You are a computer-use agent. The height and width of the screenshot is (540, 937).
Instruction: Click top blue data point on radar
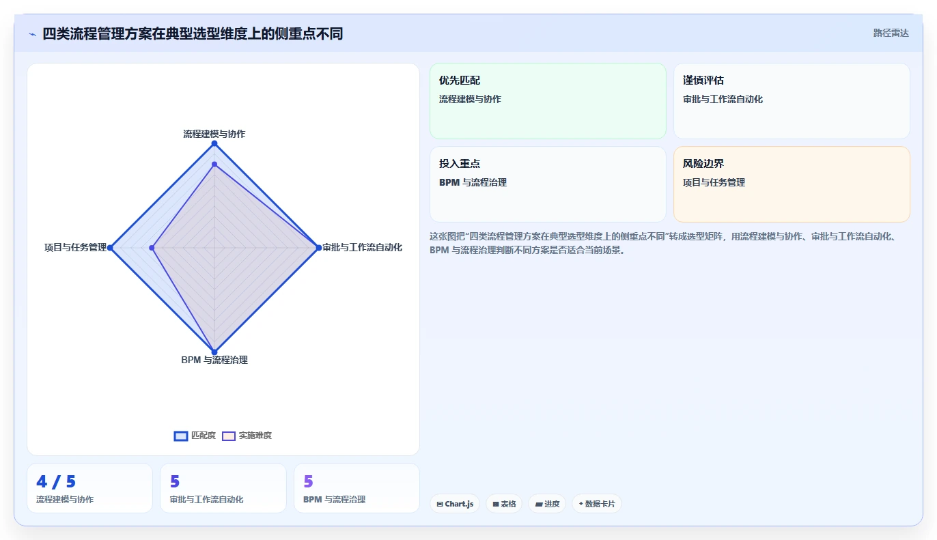214,143
